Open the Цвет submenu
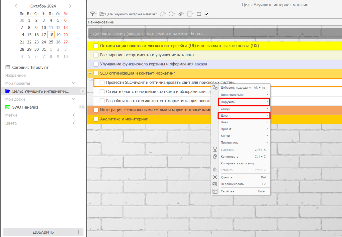The image size is (342, 237). click(244, 122)
